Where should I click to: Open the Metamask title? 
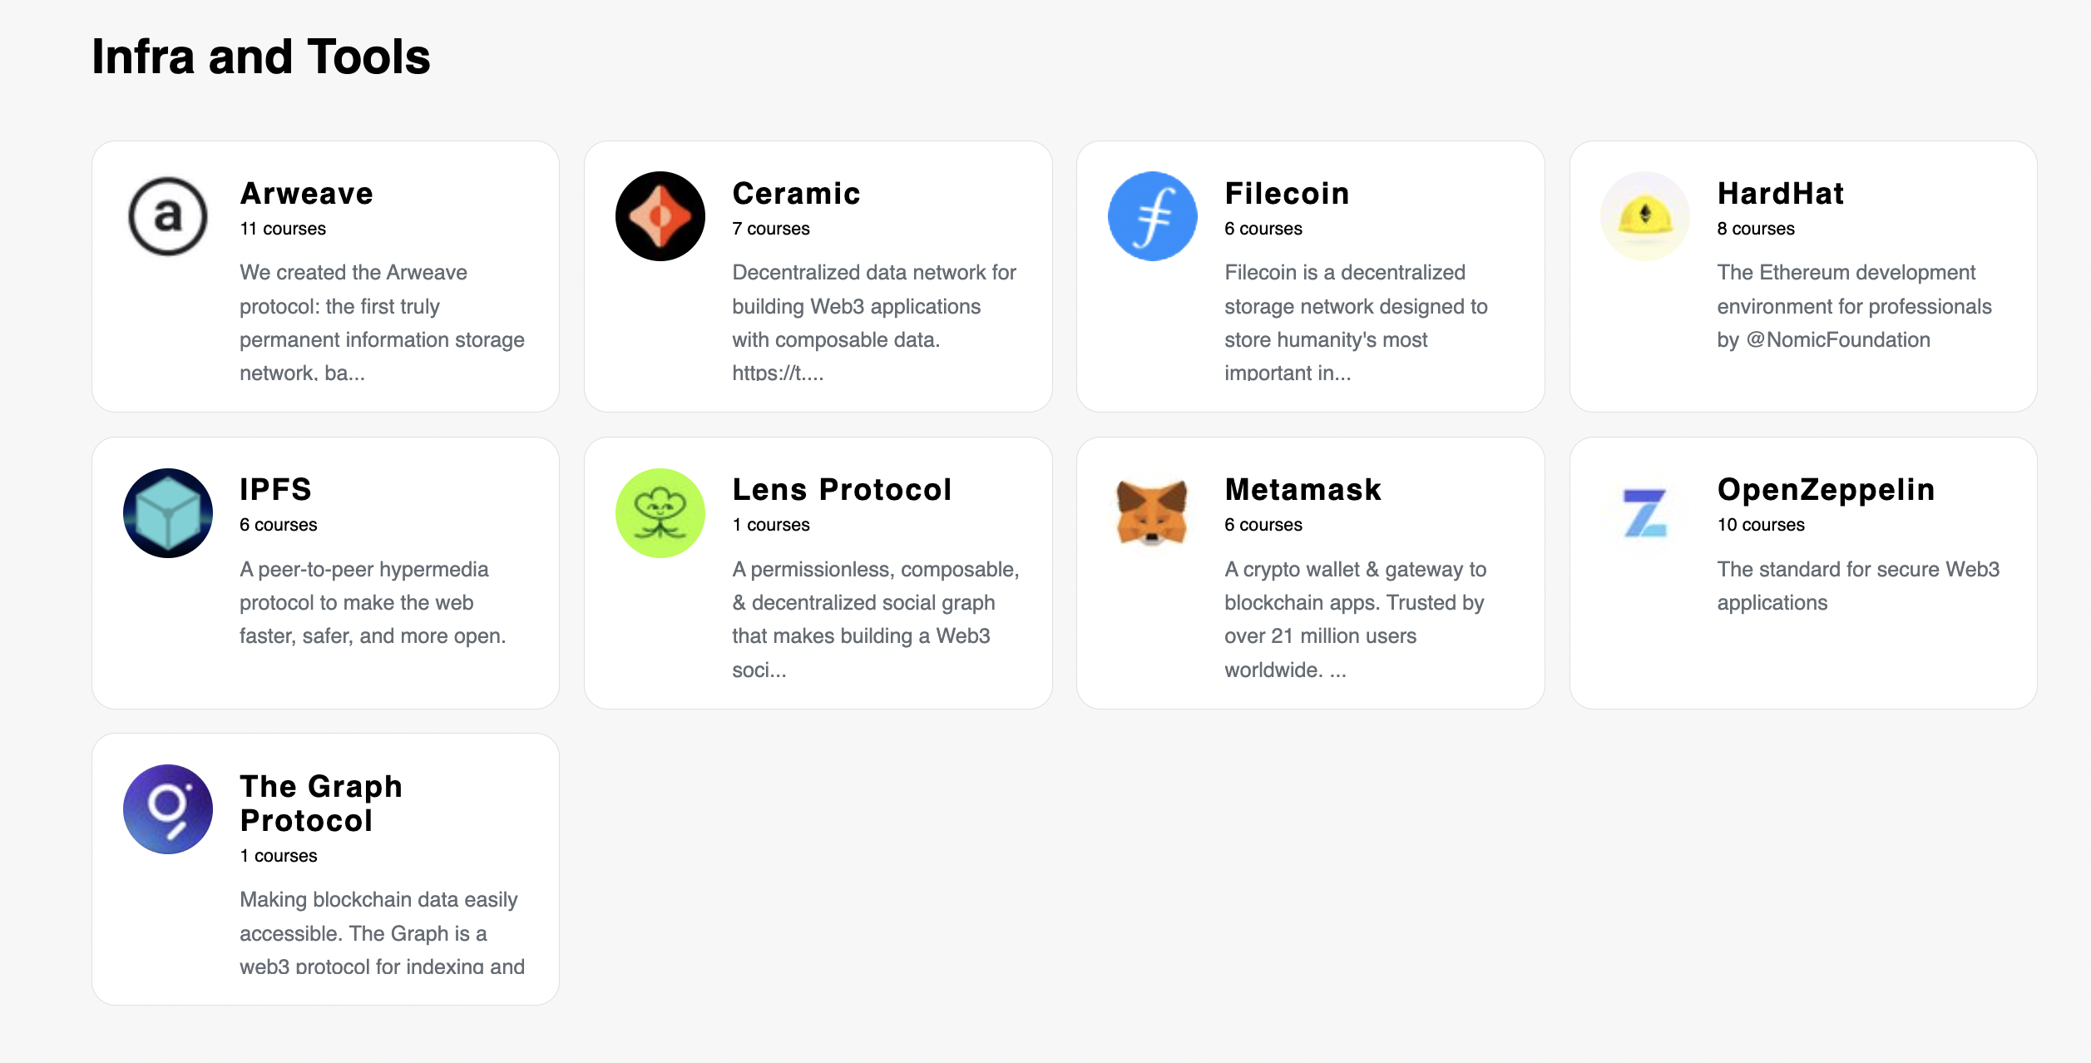(1303, 490)
